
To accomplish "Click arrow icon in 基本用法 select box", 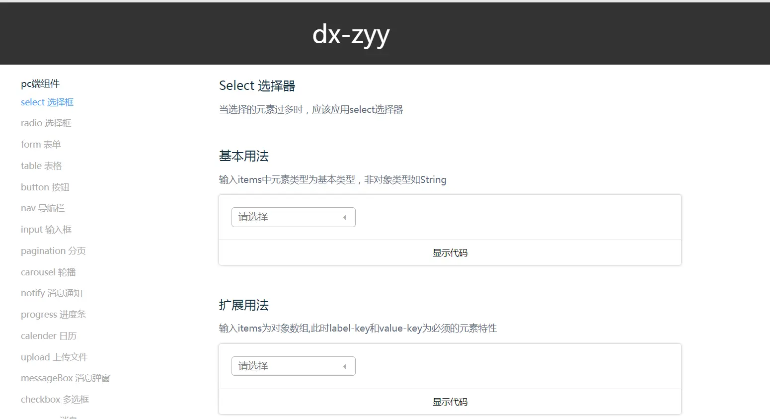I will point(344,218).
